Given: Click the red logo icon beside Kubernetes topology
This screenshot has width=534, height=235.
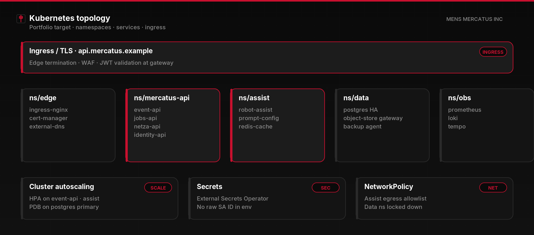Looking at the screenshot, I should click(x=21, y=19).
